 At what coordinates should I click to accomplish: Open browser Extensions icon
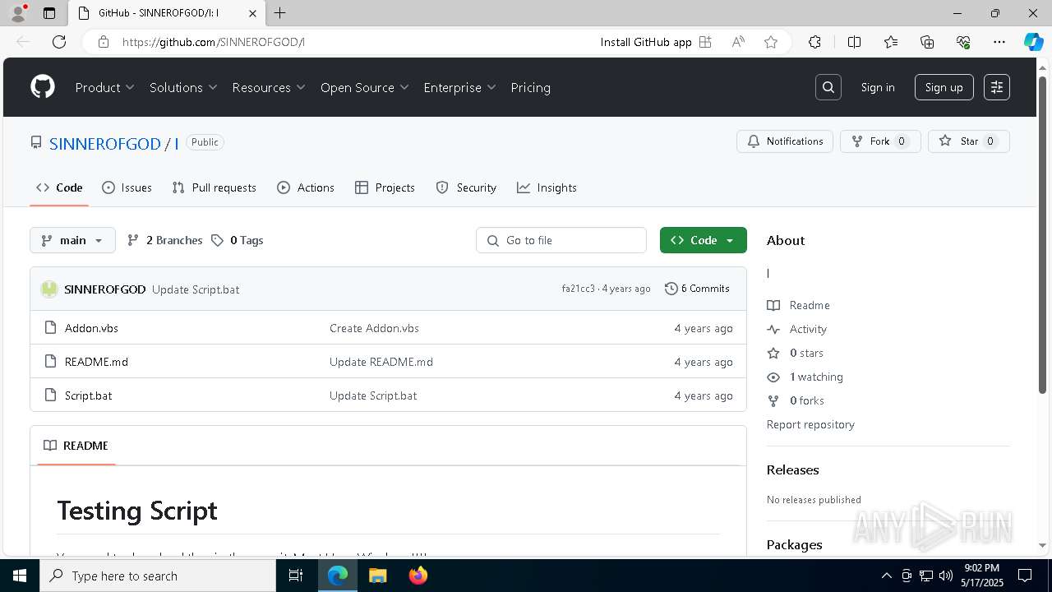814,42
